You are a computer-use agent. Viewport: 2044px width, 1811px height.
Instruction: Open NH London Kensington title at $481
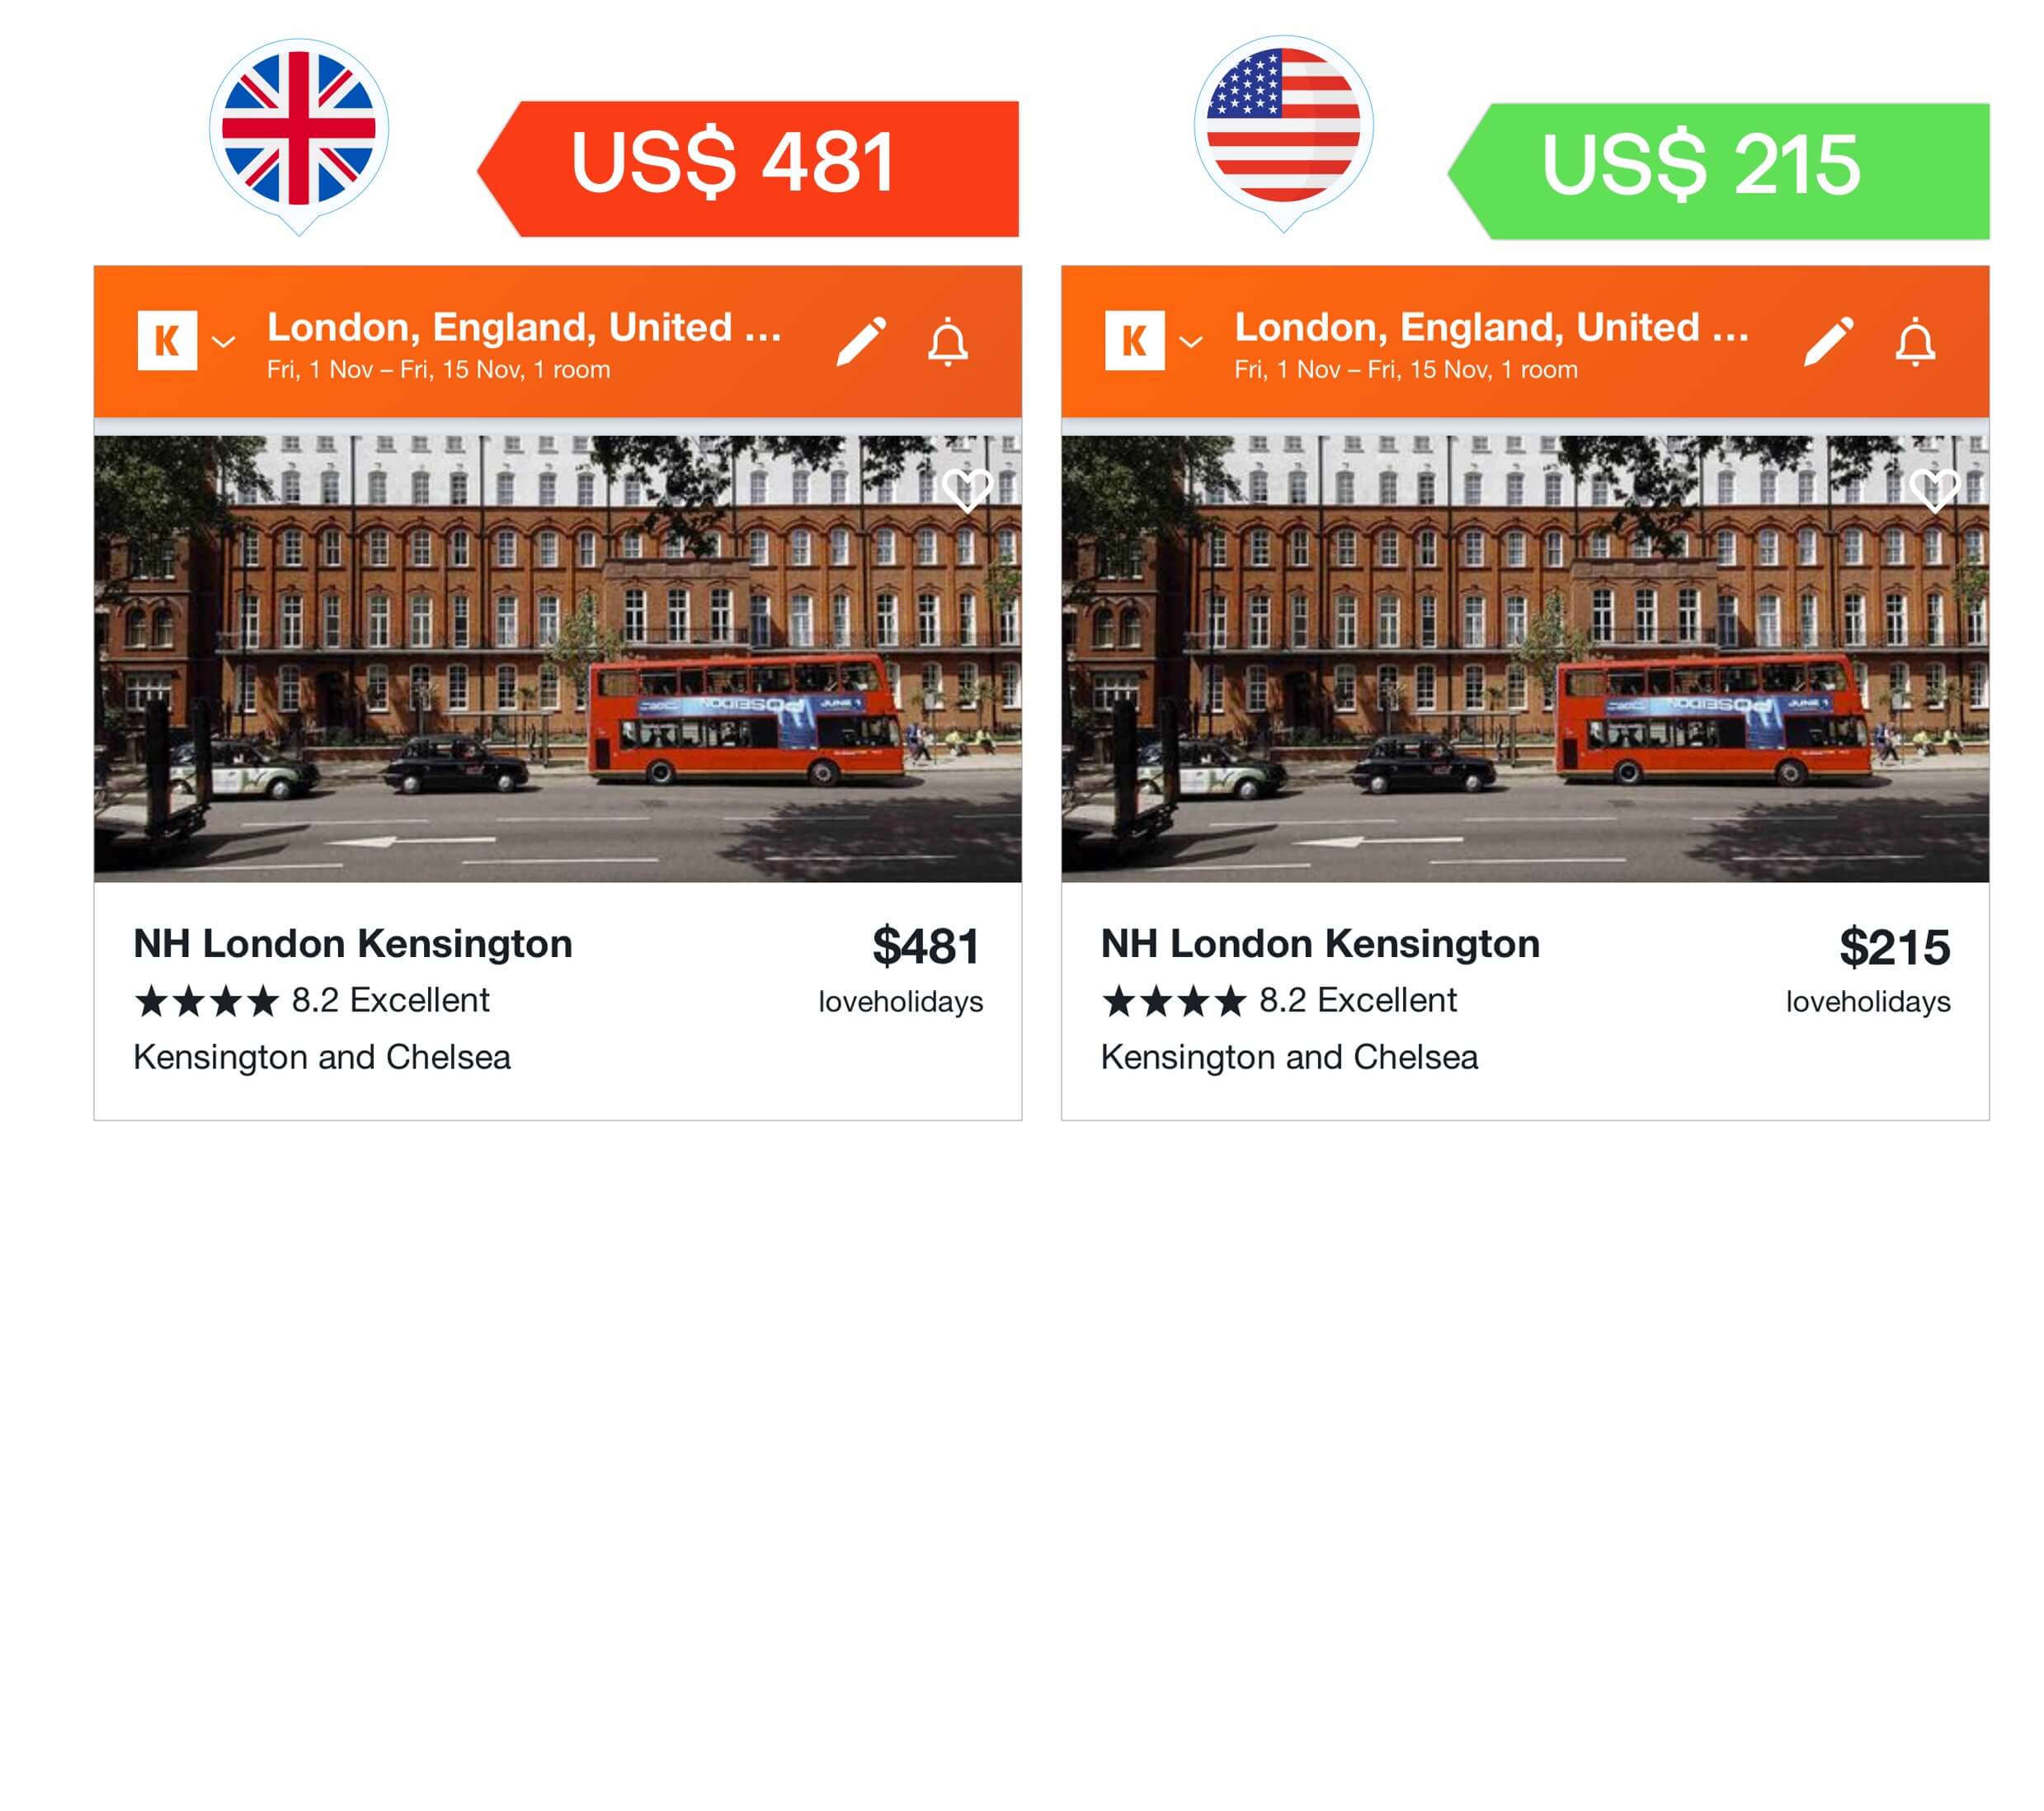coord(353,943)
